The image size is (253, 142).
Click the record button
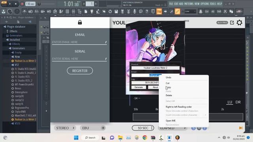22,4
